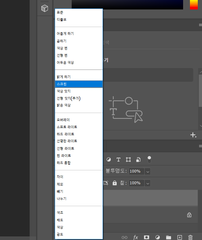Pick 선형 닷지(추가) blend mode
This screenshot has height=240, width=202.
point(79,98)
